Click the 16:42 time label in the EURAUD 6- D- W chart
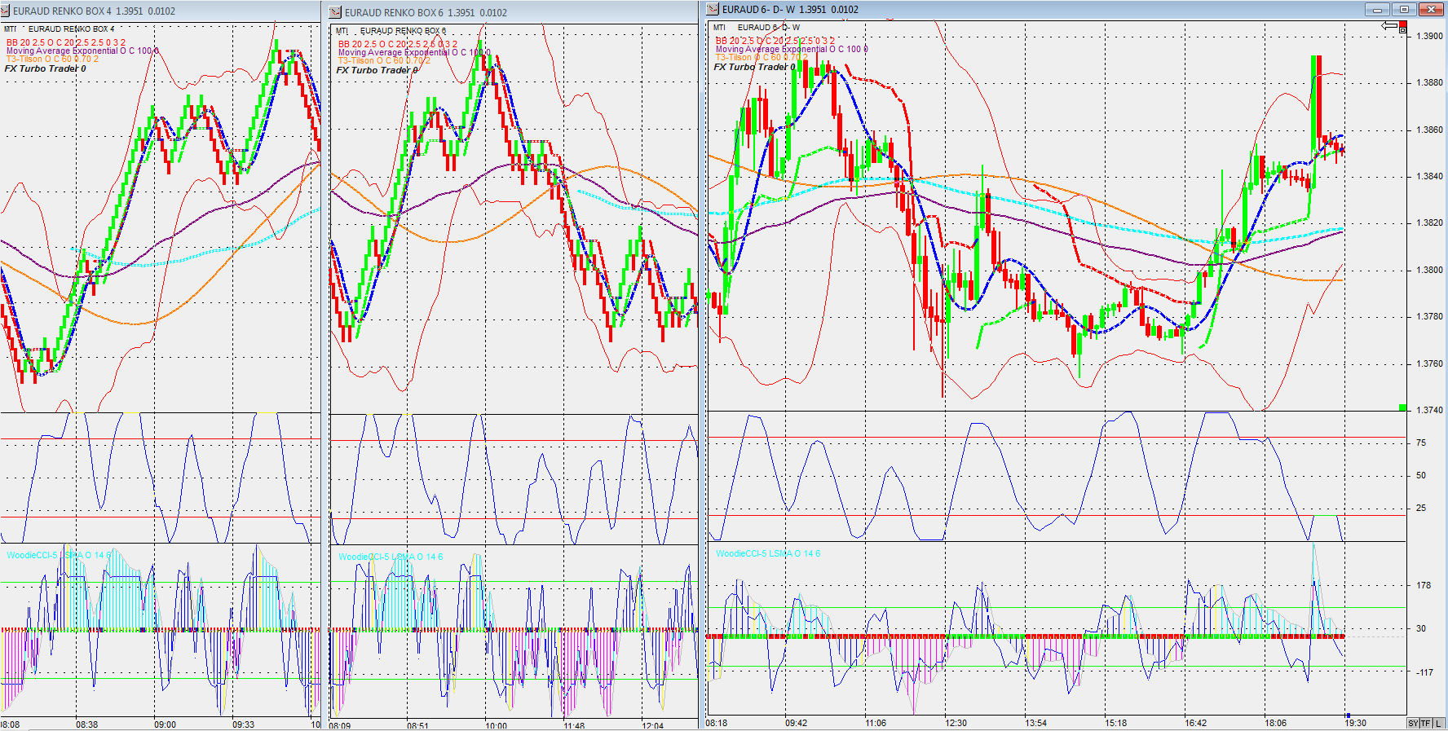Image resolution: width=1448 pixels, height=731 pixels. click(1195, 723)
